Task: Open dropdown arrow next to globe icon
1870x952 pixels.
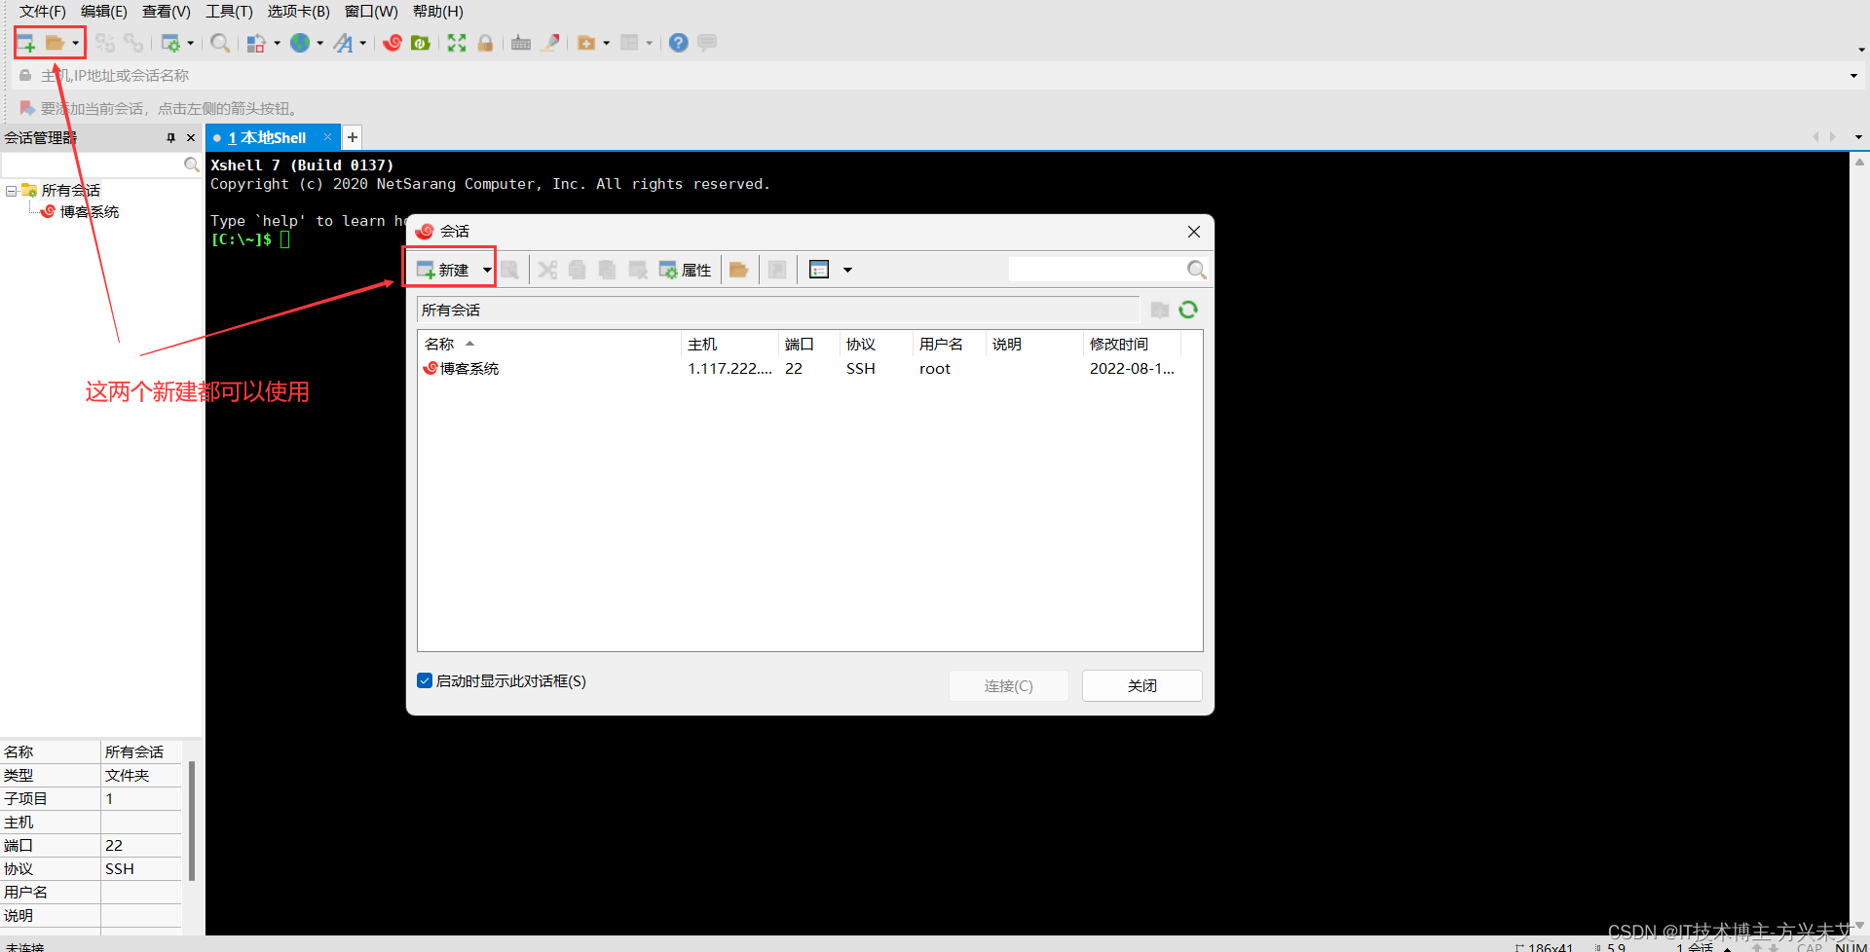Action: click(319, 43)
